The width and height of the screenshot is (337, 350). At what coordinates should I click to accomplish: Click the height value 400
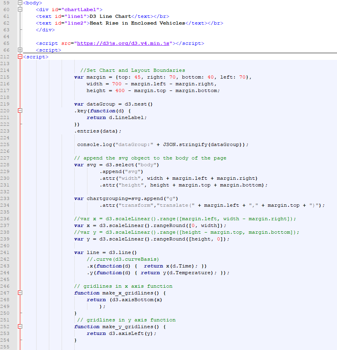click(120, 90)
